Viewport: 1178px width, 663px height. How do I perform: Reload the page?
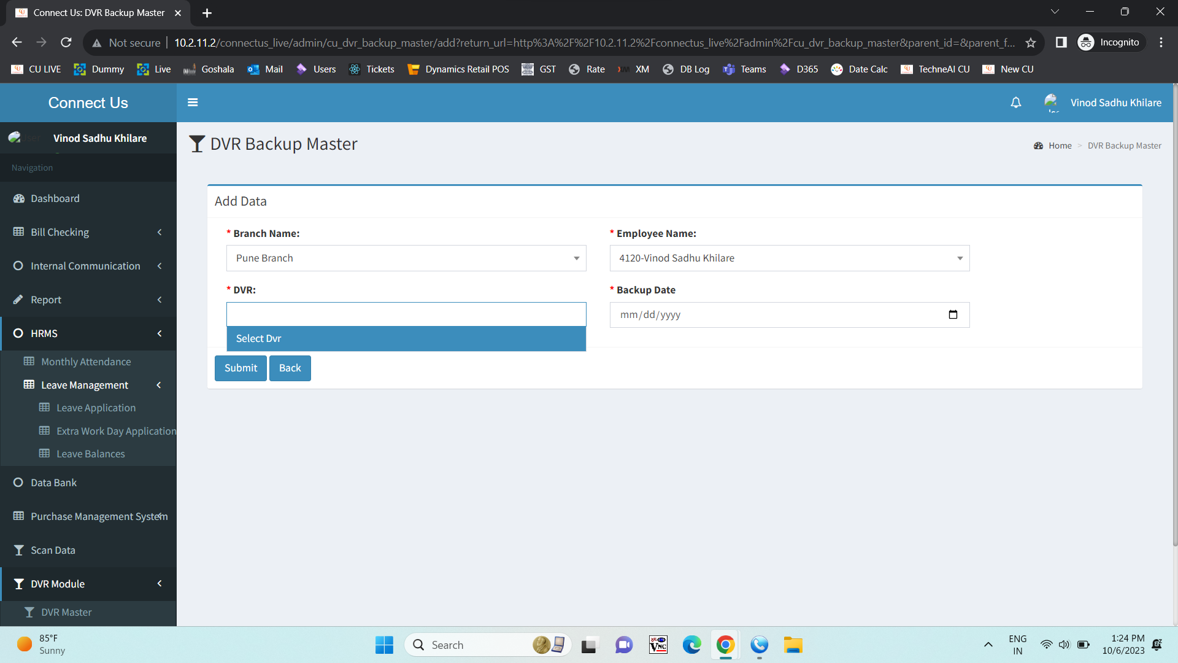(x=66, y=42)
